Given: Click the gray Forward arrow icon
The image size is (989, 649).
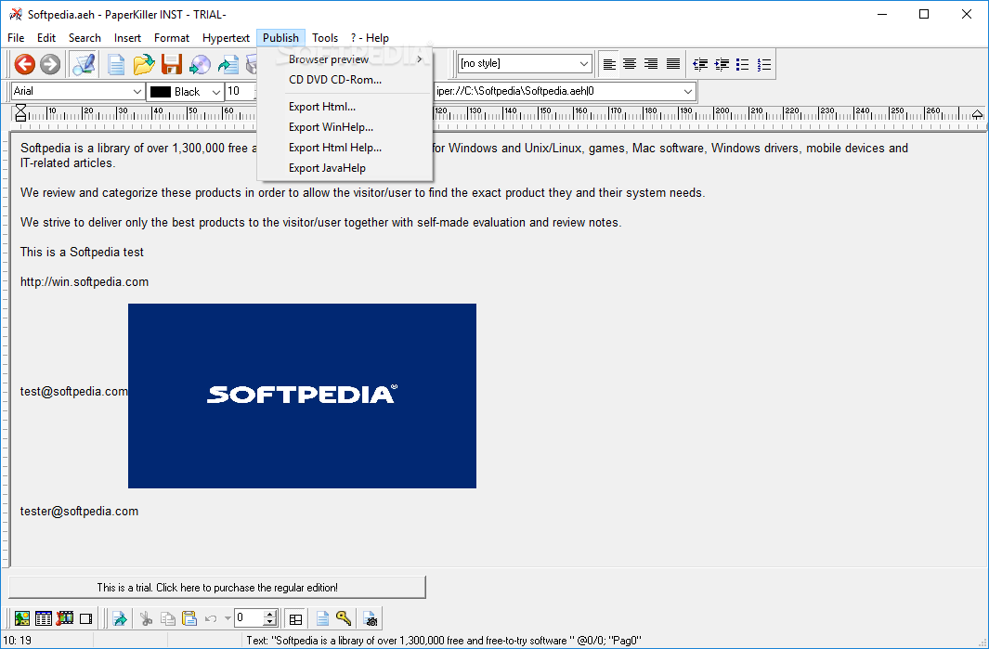Looking at the screenshot, I should pos(50,64).
